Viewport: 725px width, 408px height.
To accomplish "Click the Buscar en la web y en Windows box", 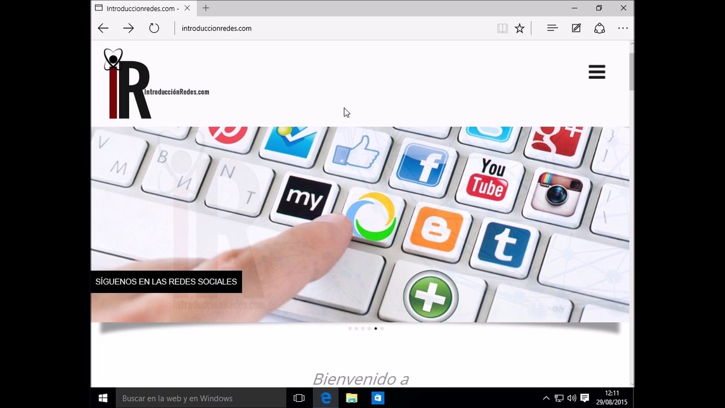I will coord(201,398).
